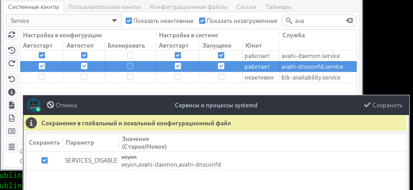Clear the 'ava' search text
This screenshot has height=190, width=413.
pos(349,21)
